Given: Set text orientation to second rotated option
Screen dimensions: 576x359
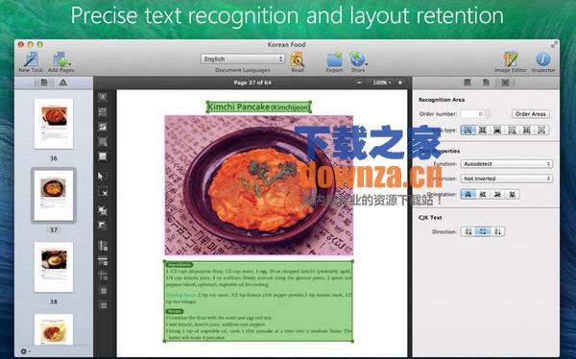Looking at the screenshot, I should (x=483, y=195).
